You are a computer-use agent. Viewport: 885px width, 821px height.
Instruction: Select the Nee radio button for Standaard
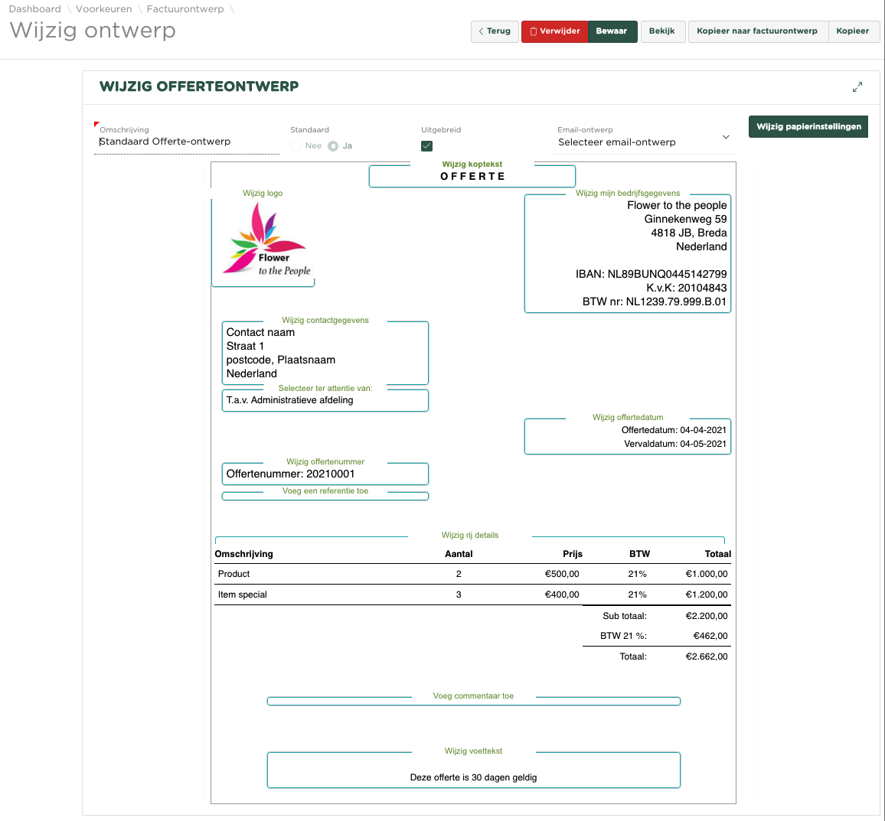click(x=296, y=146)
